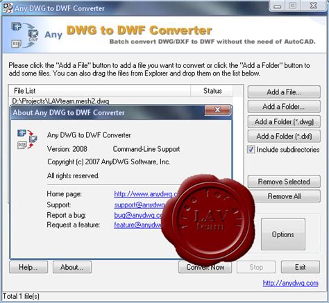329x303 pixels.
Task: Add a folder of *.dwg files
Action: point(284,121)
